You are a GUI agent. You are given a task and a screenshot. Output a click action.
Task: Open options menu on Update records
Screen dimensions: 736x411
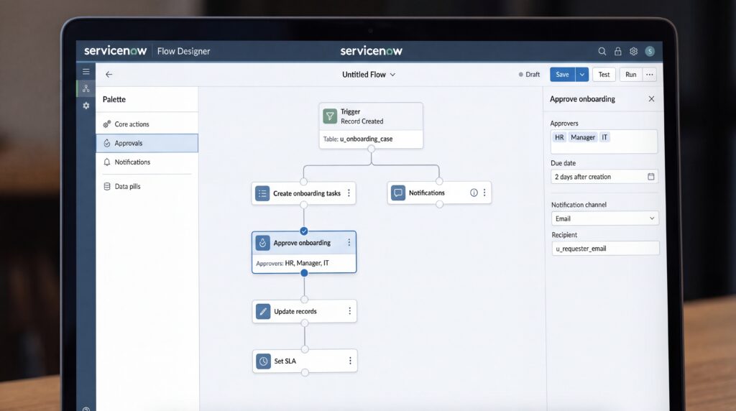350,310
